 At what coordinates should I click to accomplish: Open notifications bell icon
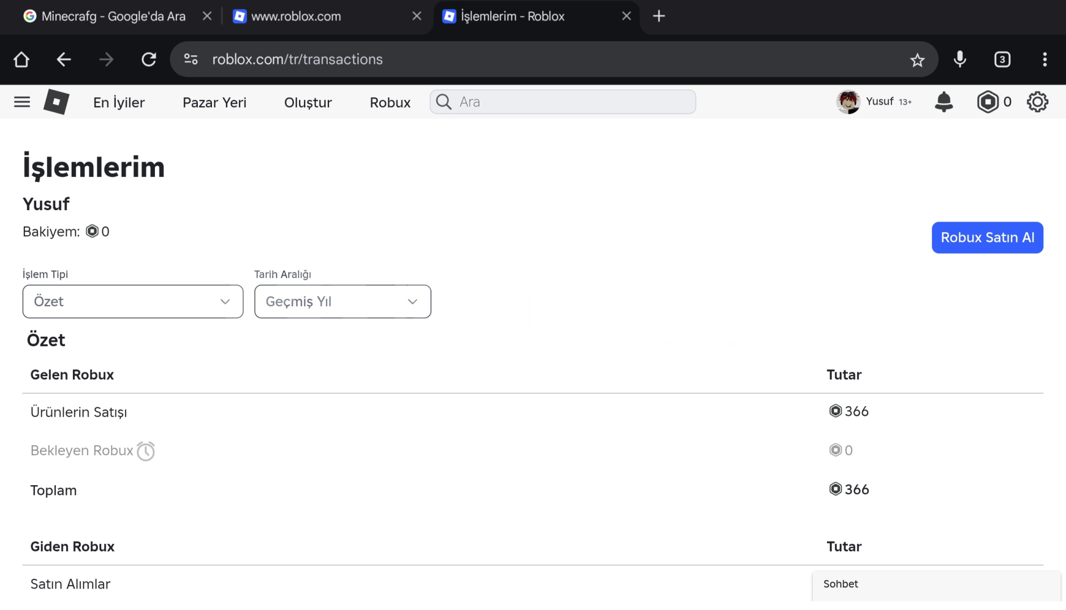click(x=944, y=102)
